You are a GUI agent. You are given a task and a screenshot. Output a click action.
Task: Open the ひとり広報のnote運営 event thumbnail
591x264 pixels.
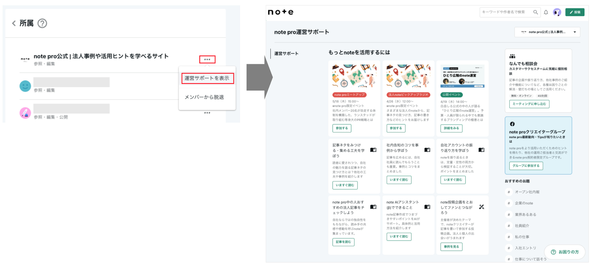(x=462, y=76)
